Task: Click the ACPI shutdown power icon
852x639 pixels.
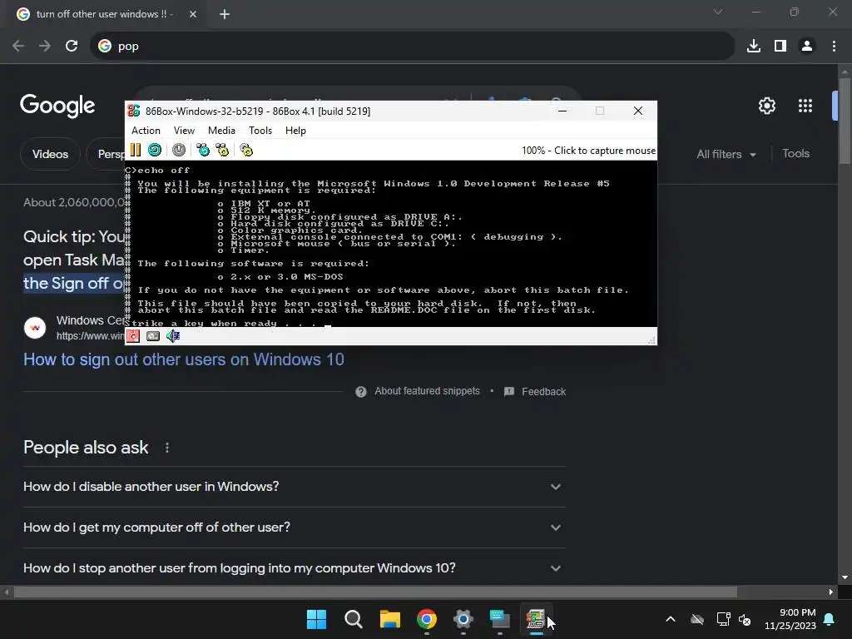Action: pos(179,150)
